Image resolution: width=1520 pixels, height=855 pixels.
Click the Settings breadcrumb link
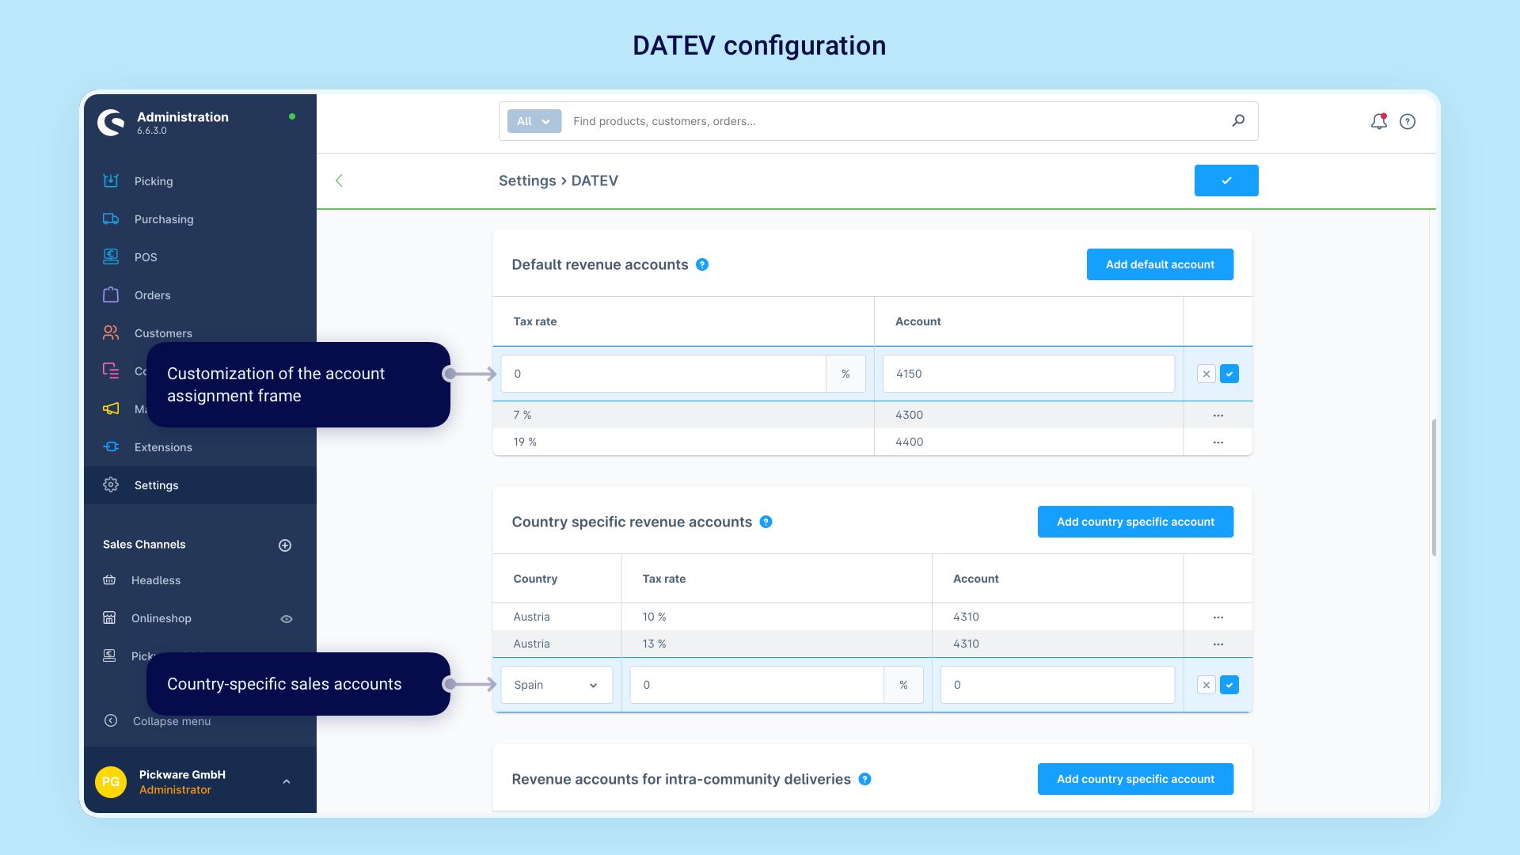tap(527, 180)
